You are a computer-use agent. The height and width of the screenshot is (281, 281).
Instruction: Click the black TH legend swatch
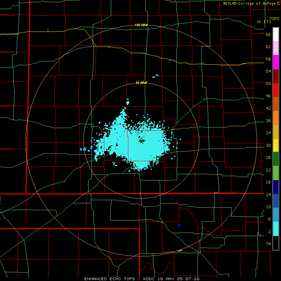click(276, 243)
